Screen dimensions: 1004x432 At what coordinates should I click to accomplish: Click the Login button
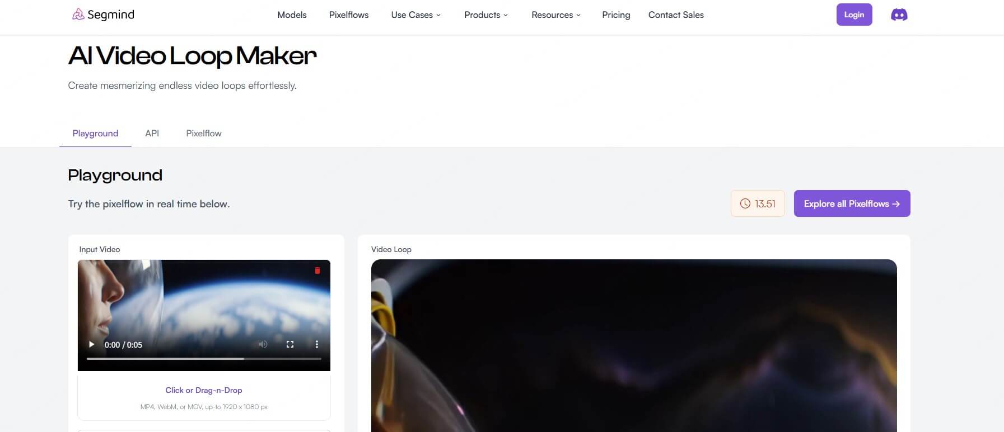[854, 15]
